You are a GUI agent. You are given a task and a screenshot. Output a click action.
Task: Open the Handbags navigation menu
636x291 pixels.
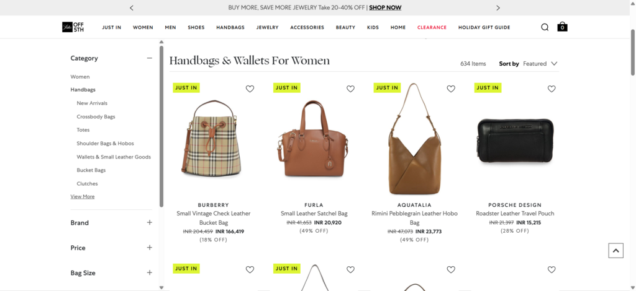click(230, 27)
